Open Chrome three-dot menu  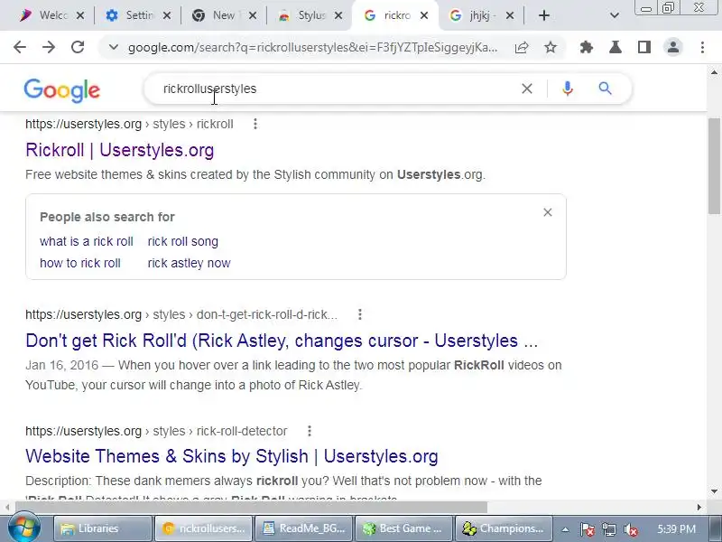[x=702, y=47]
